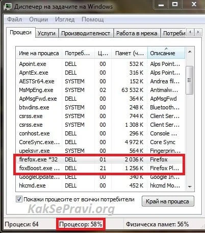Image resolution: width=205 pixels, height=233 pixels.
Task: Sort by 'Описание' column header
Action: pyautogui.click(x=166, y=53)
